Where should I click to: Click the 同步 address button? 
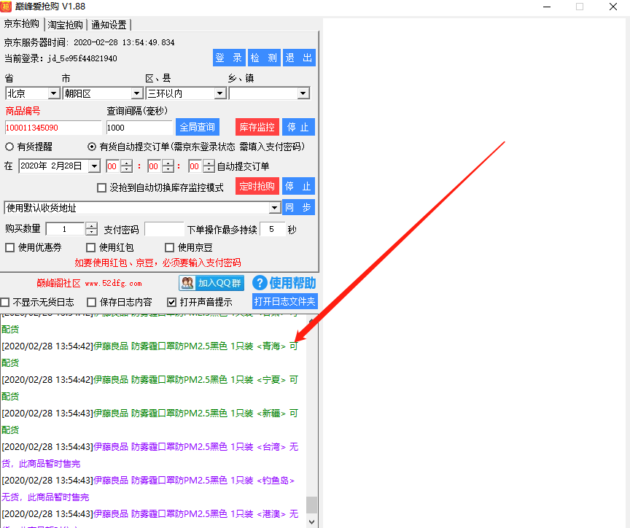[298, 207]
